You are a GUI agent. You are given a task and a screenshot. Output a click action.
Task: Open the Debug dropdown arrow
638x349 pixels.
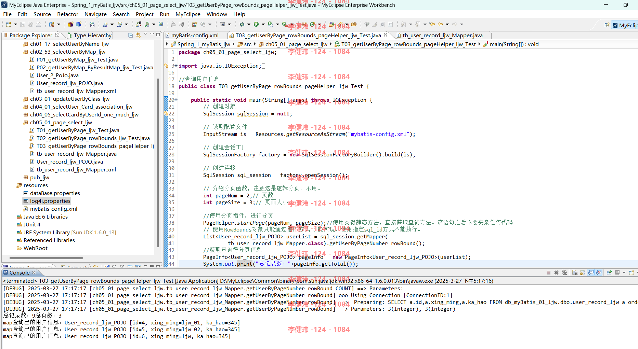point(249,25)
